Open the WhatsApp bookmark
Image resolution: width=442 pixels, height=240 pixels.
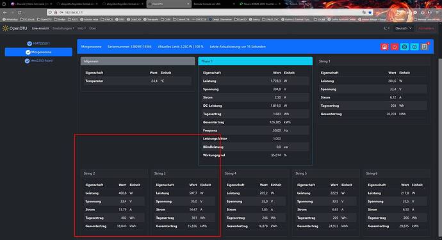click(10, 19)
